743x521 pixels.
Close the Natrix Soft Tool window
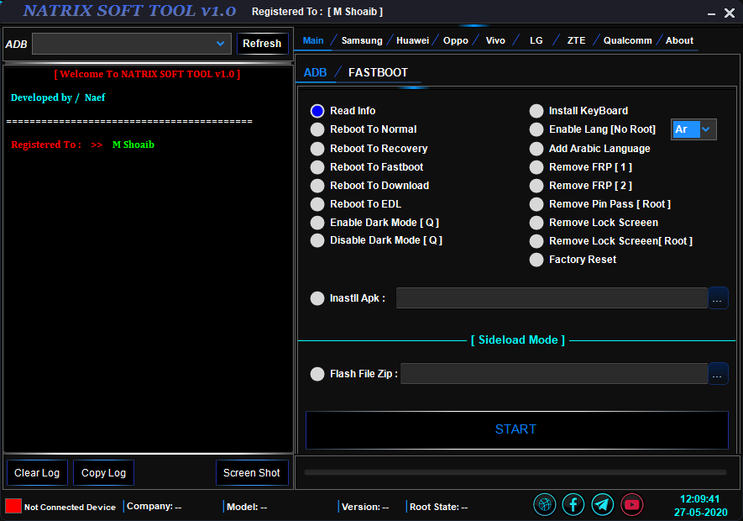coord(730,13)
